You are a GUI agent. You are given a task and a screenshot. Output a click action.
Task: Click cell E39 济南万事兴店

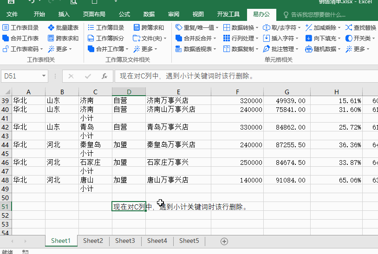tap(178, 100)
